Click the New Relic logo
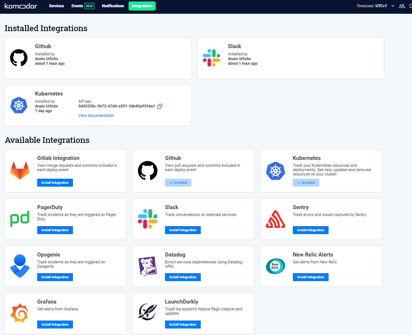The image size is (412, 335). tap(276, 266)
